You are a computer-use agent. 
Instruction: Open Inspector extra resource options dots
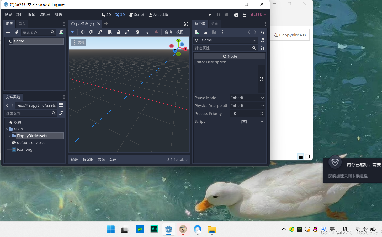(x=222, y=32)
